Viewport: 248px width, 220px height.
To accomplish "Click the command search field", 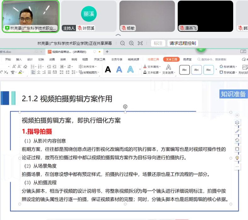I will pos(212,60).
